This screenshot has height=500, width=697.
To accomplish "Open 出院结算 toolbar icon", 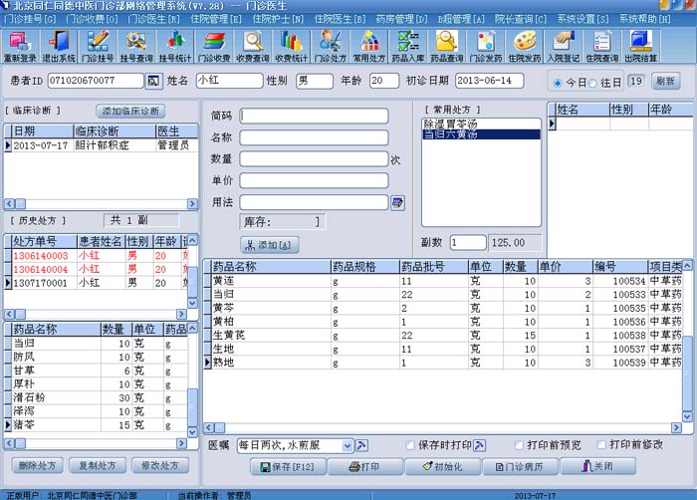I will (640, 46).
